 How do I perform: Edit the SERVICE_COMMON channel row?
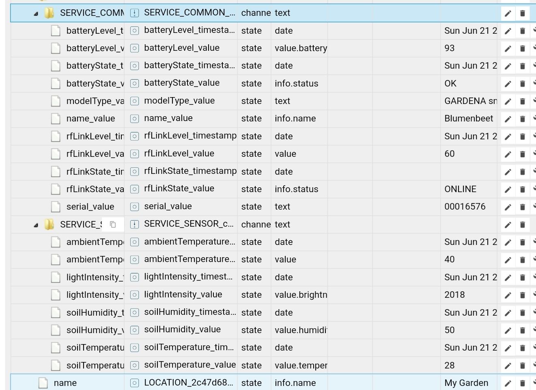click(508, 13)
